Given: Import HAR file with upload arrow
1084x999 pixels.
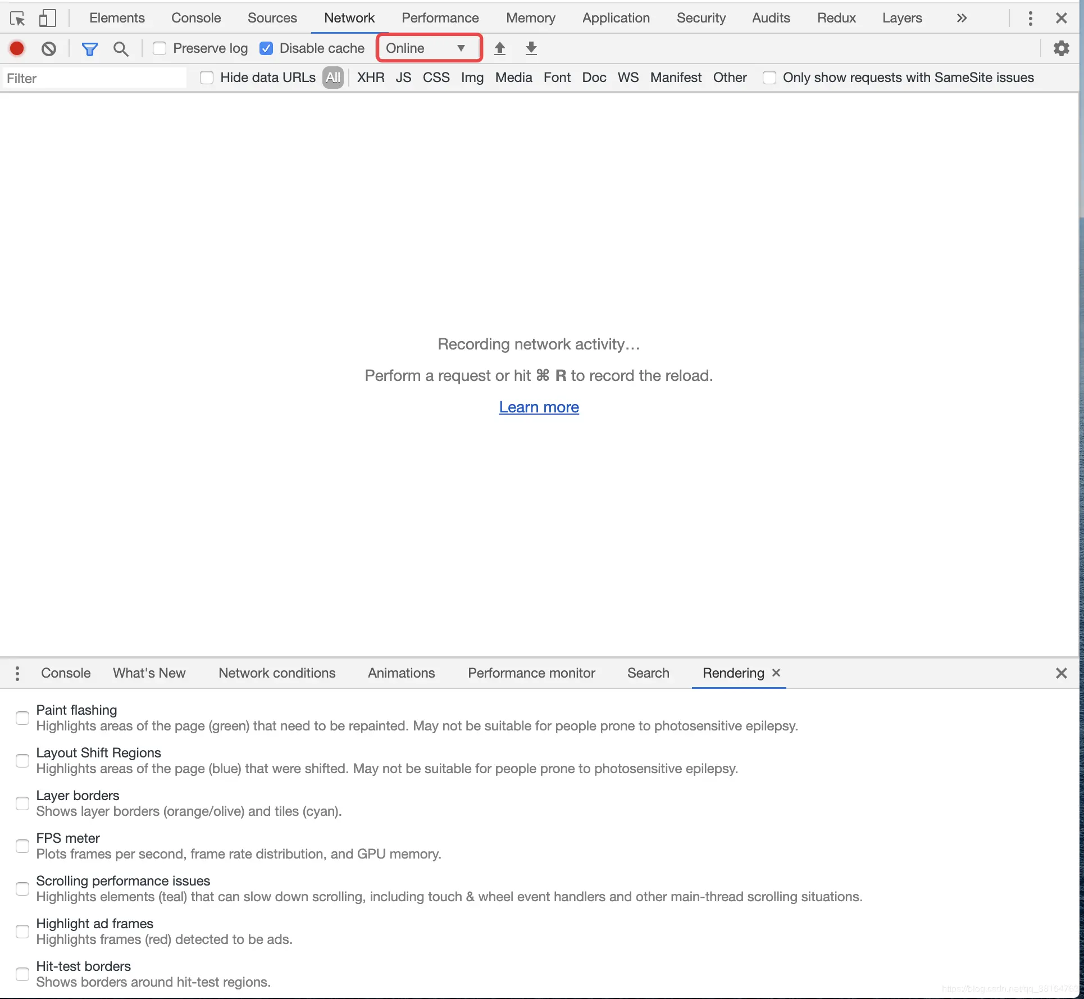Looking at the screenshot, I should click(x=499, y=48).
